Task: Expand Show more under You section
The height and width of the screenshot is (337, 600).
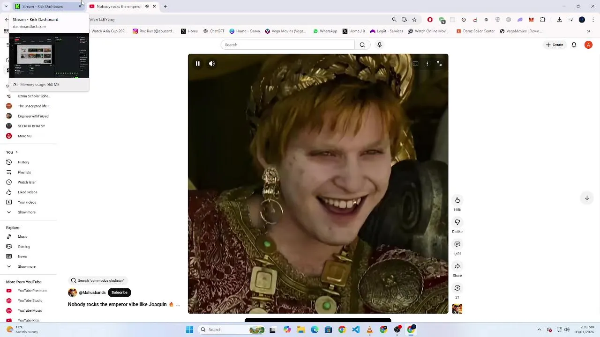Action: (x=26, y=212)
